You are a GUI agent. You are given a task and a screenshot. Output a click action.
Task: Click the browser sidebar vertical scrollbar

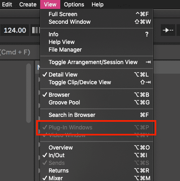[x=29, y=93]
